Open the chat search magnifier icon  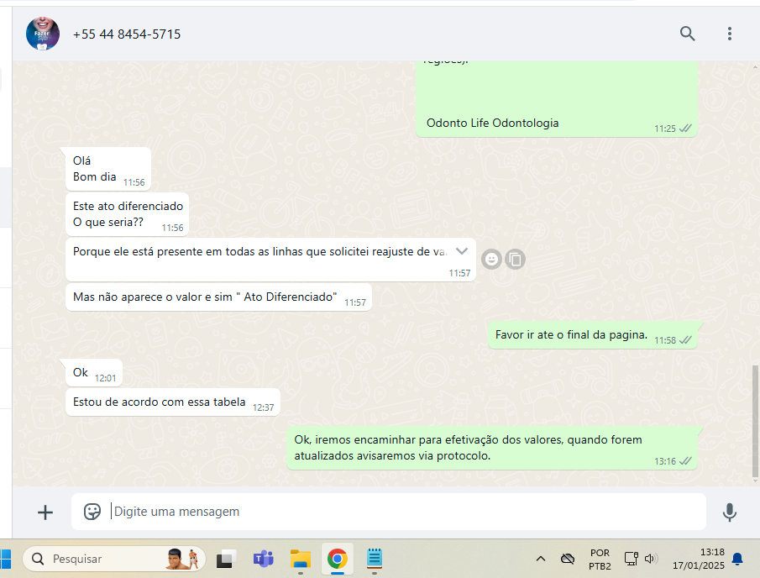pyautogui.click(x=687, y=34)
